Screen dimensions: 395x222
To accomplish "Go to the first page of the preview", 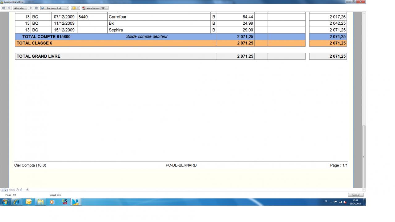I will pos(4,8).
